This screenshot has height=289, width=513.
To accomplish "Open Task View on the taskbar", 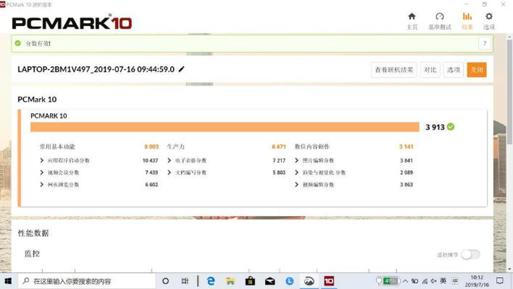I will (x=185, y=281).
